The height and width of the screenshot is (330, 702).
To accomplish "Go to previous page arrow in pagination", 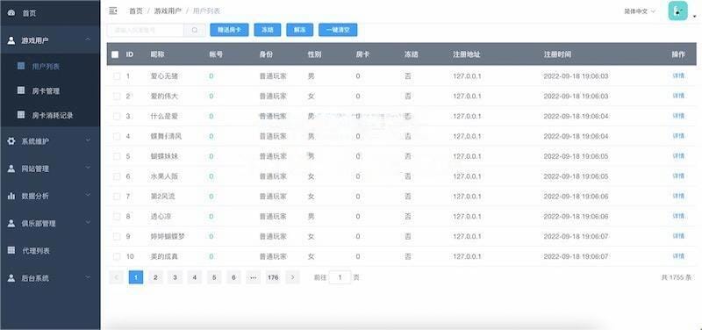I will 116,277.
